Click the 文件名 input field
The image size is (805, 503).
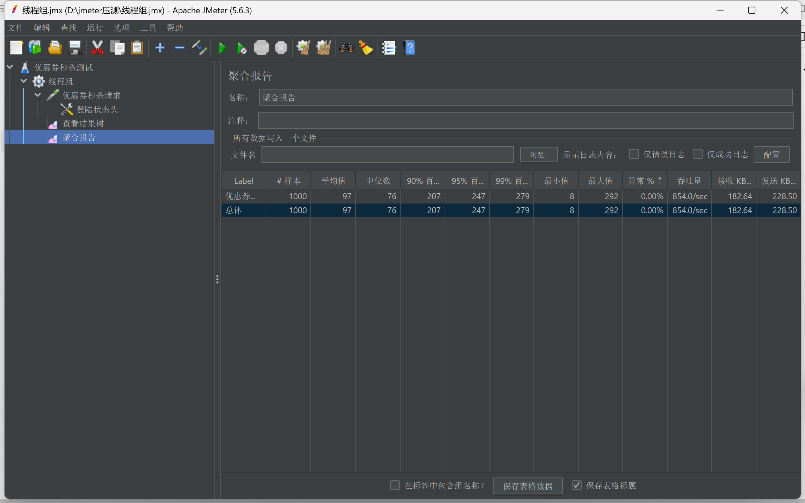click(387, 155)
